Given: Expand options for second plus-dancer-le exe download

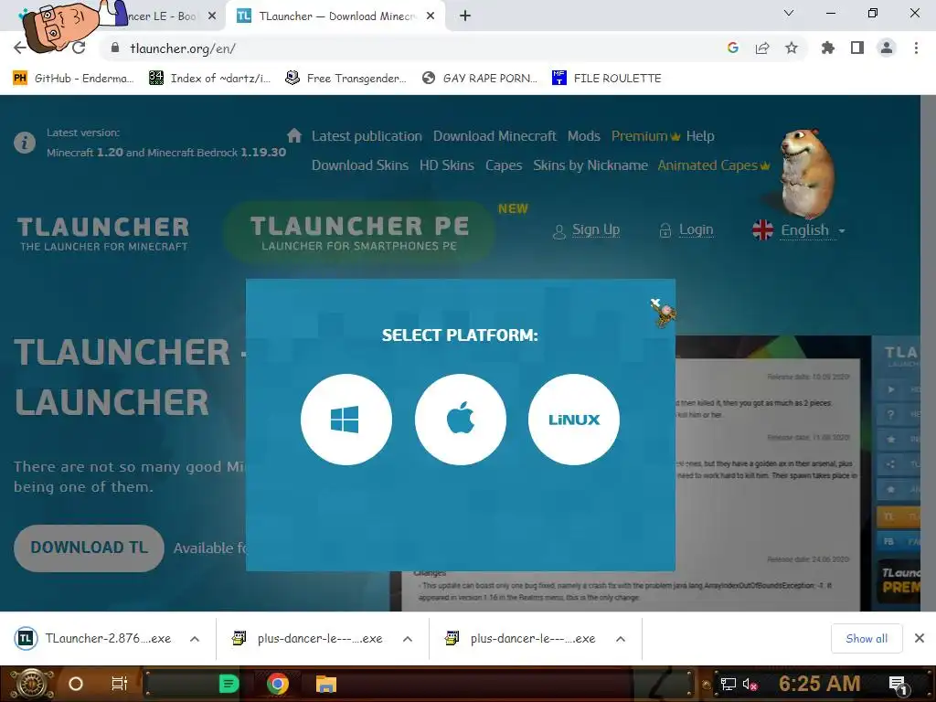Looking at the screenshot, I should pos(621,639).
